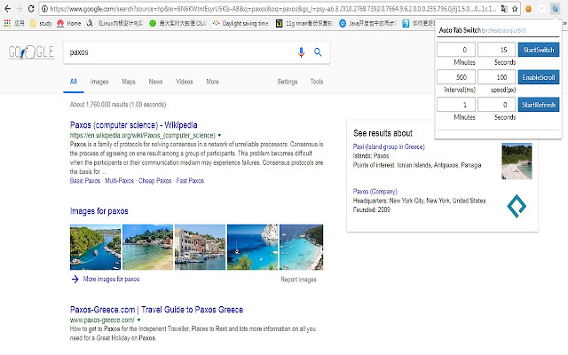Open Paxi (island group in Greece) link

[x=389, y=146]
